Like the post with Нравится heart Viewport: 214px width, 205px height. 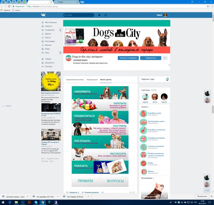tap(73, 192)
